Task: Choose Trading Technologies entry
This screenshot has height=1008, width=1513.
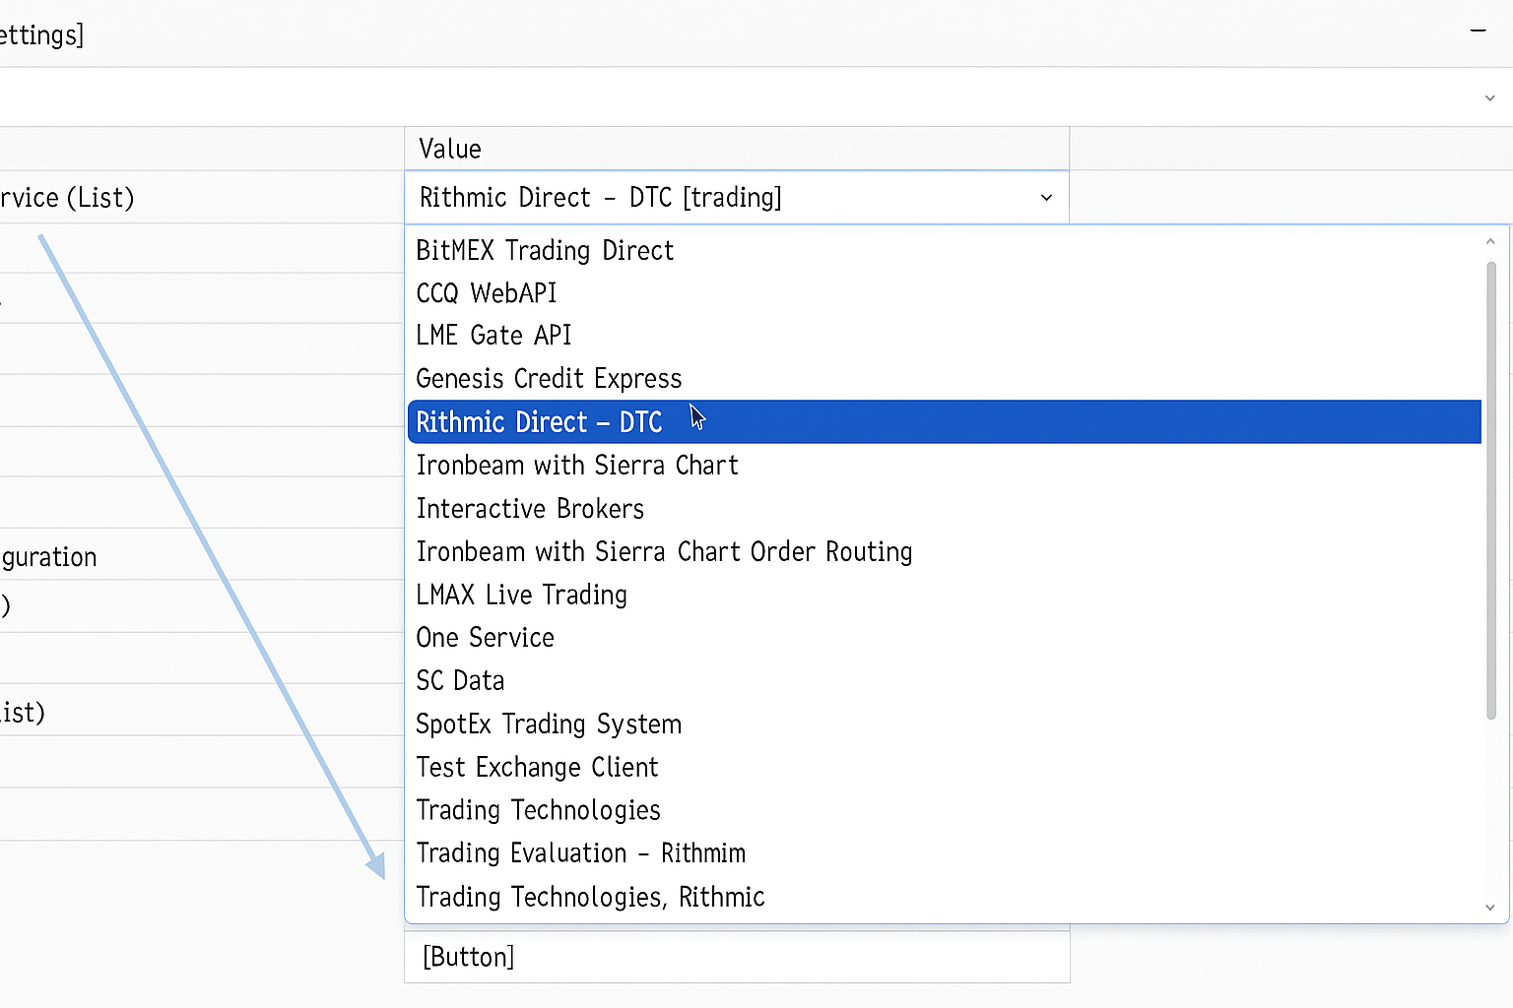Action: point(944,810)
